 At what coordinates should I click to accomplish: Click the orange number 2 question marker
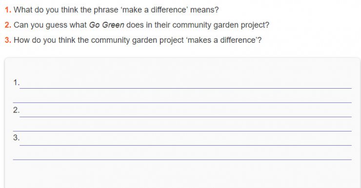pos(8,25)
